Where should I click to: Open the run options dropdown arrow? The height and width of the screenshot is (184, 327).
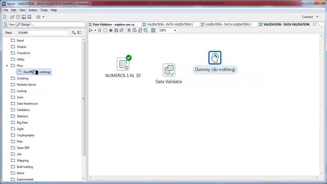tap(95, 31)
